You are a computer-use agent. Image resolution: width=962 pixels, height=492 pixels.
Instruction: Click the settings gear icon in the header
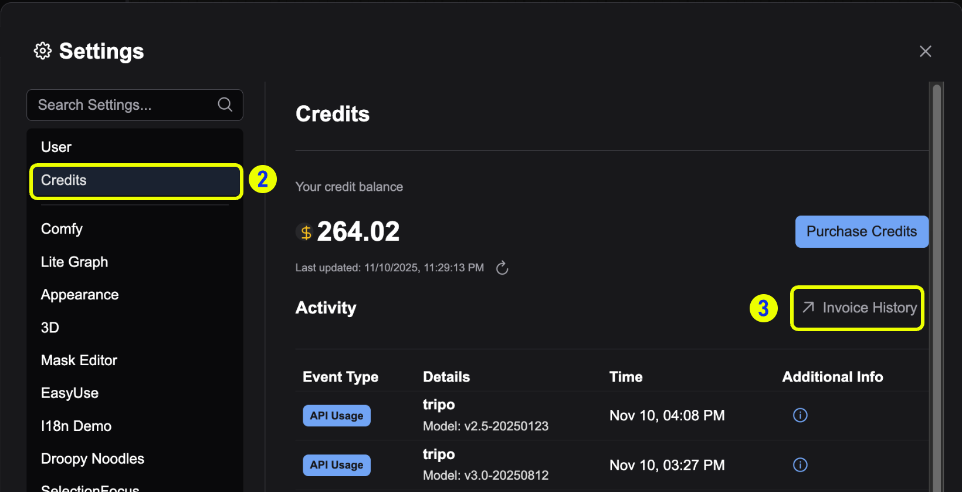42,51
